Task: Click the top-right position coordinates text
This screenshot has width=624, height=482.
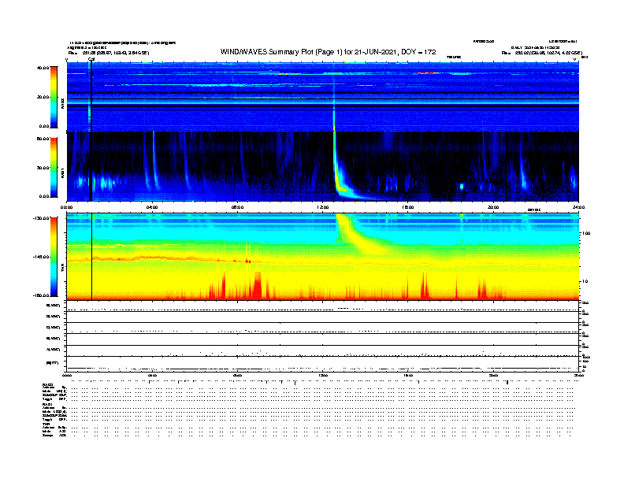Action: click(x=541, y=53)
